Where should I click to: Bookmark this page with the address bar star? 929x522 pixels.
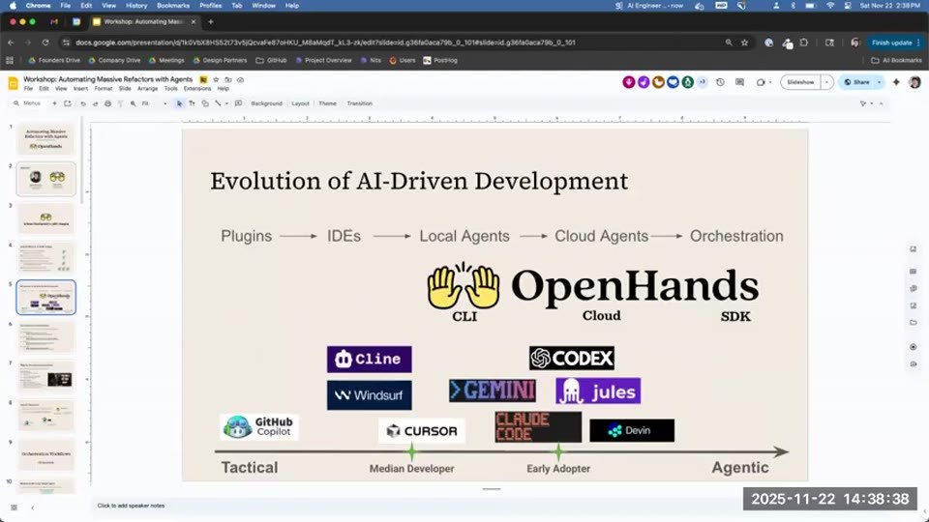tap(745, 43)
